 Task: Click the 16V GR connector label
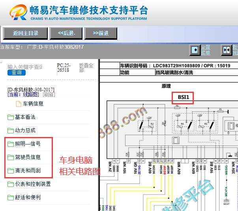pyautogui.click(x=135, y=168)
